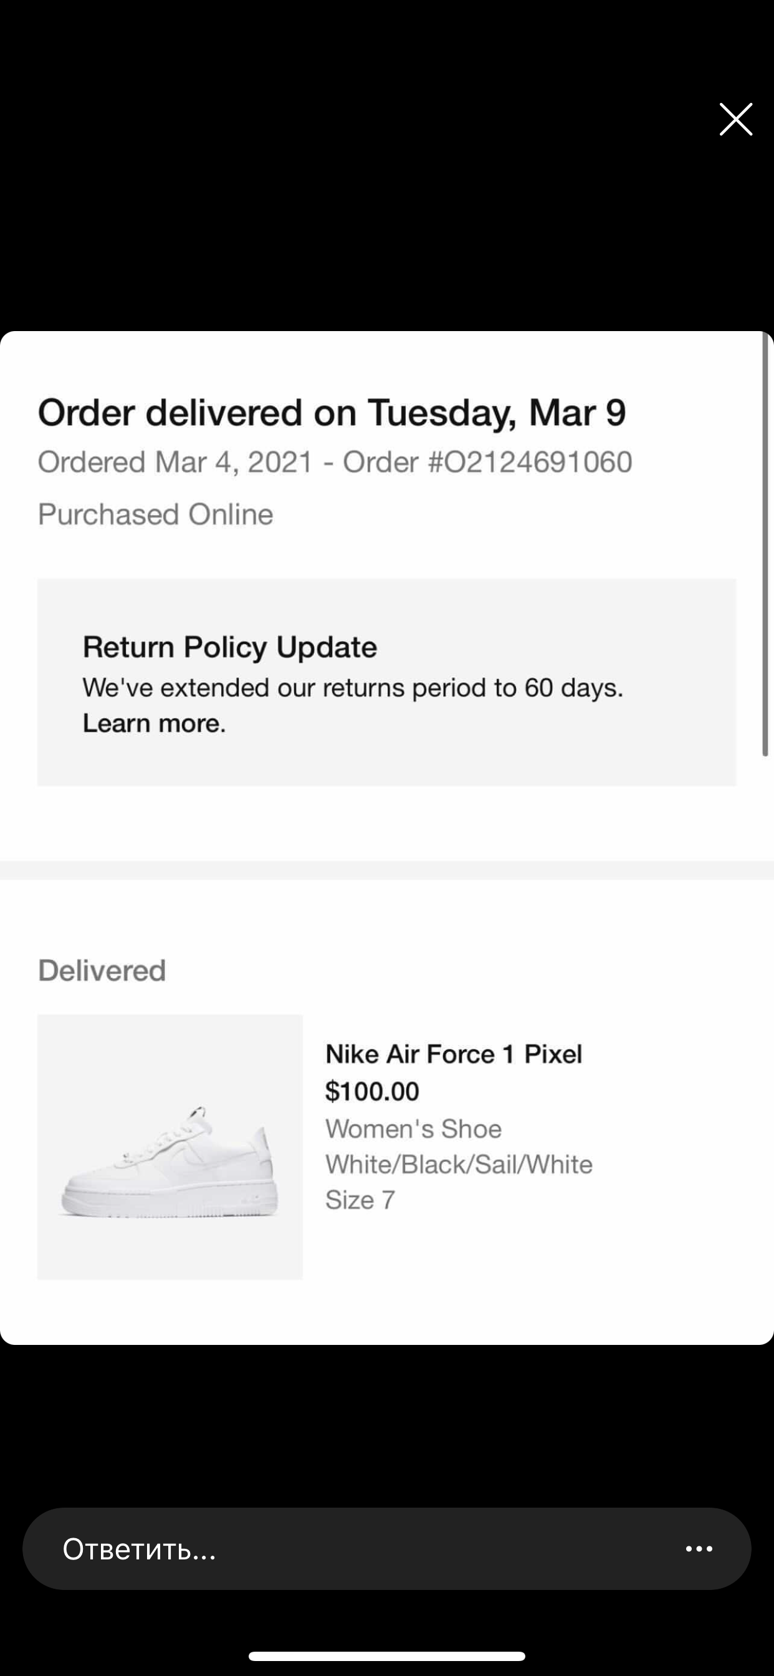Open the three-dots more options menu
The image size is (774, 1676).
699,1549
